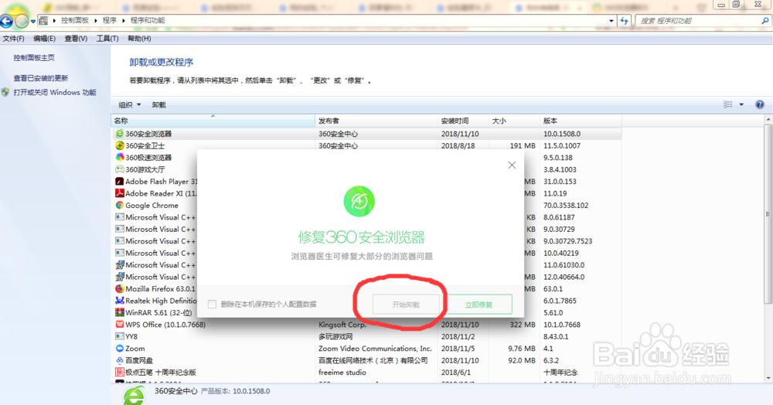Click the refresh address bar icon
Screen dimensions: 773x405
click(624, 21)
